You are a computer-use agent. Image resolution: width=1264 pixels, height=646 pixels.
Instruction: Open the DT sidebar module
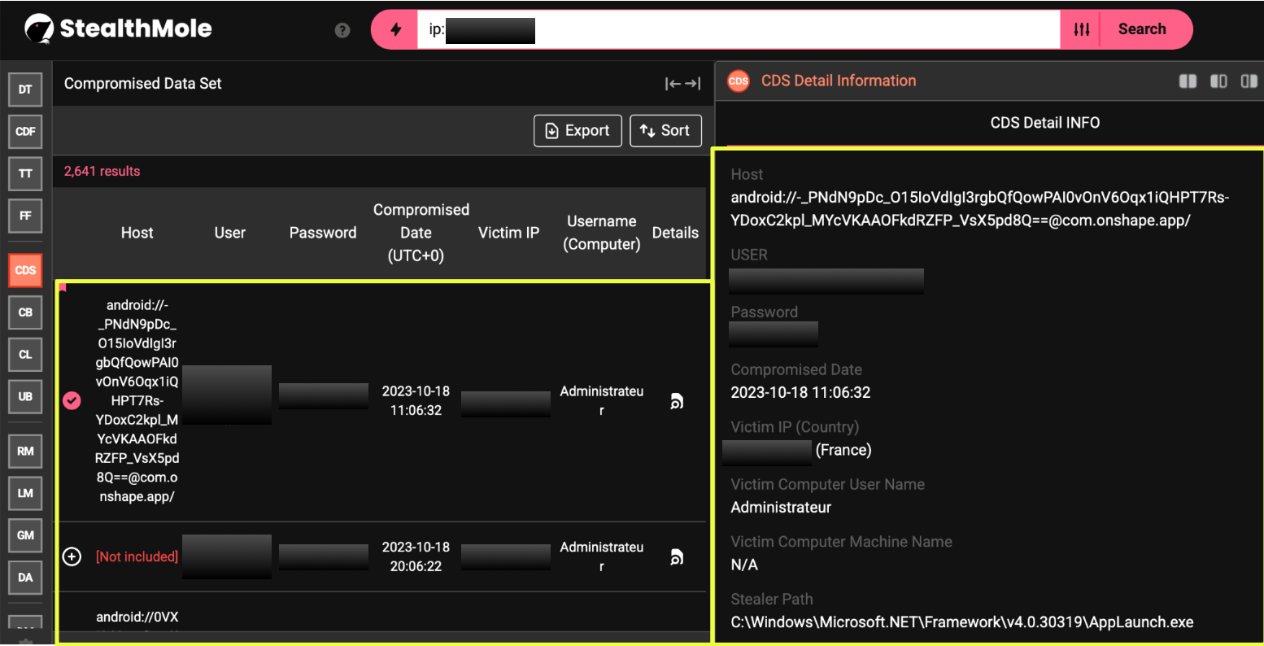25,89
